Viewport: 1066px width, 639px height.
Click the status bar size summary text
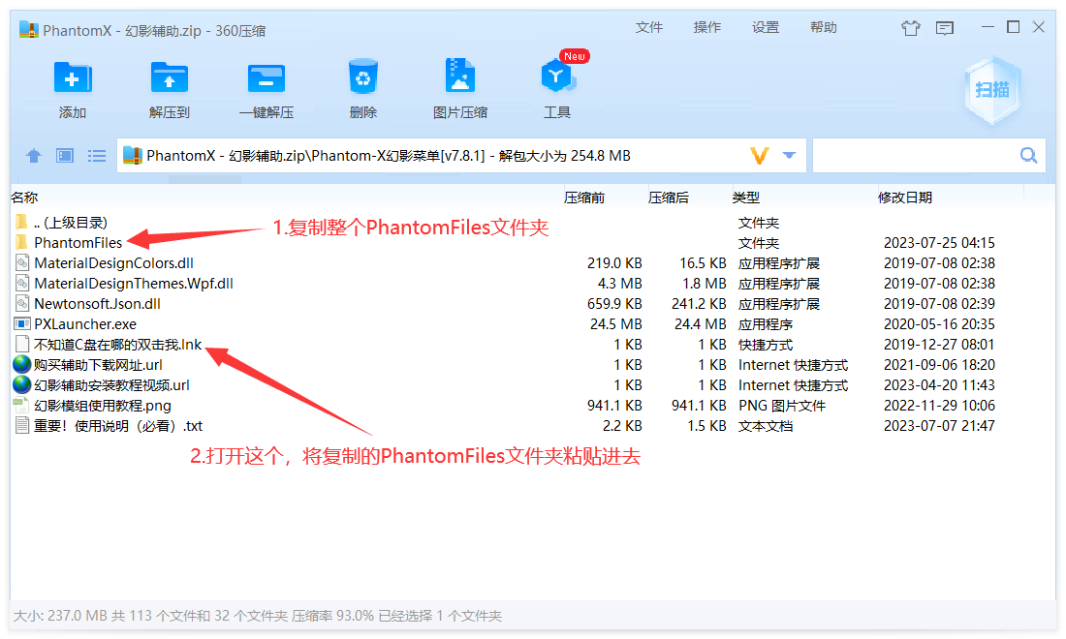[257, 616]
